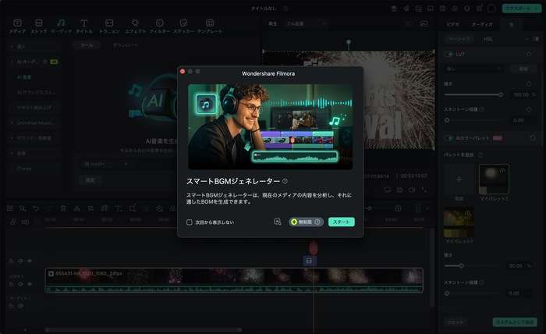Click the スタート button in the dialog
The width and height of the screenshot is (546, 334).
click(342, 222)
